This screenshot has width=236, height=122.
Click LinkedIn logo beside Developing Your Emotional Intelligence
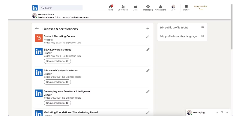pos(39,93)
